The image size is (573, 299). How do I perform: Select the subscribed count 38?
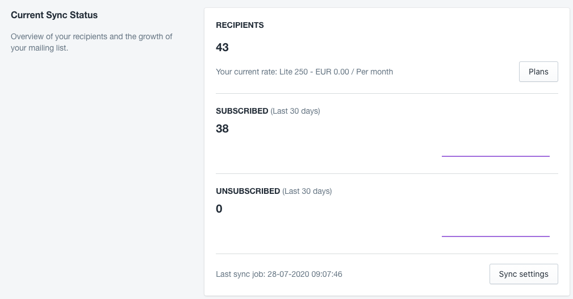[x=223, y=129]
